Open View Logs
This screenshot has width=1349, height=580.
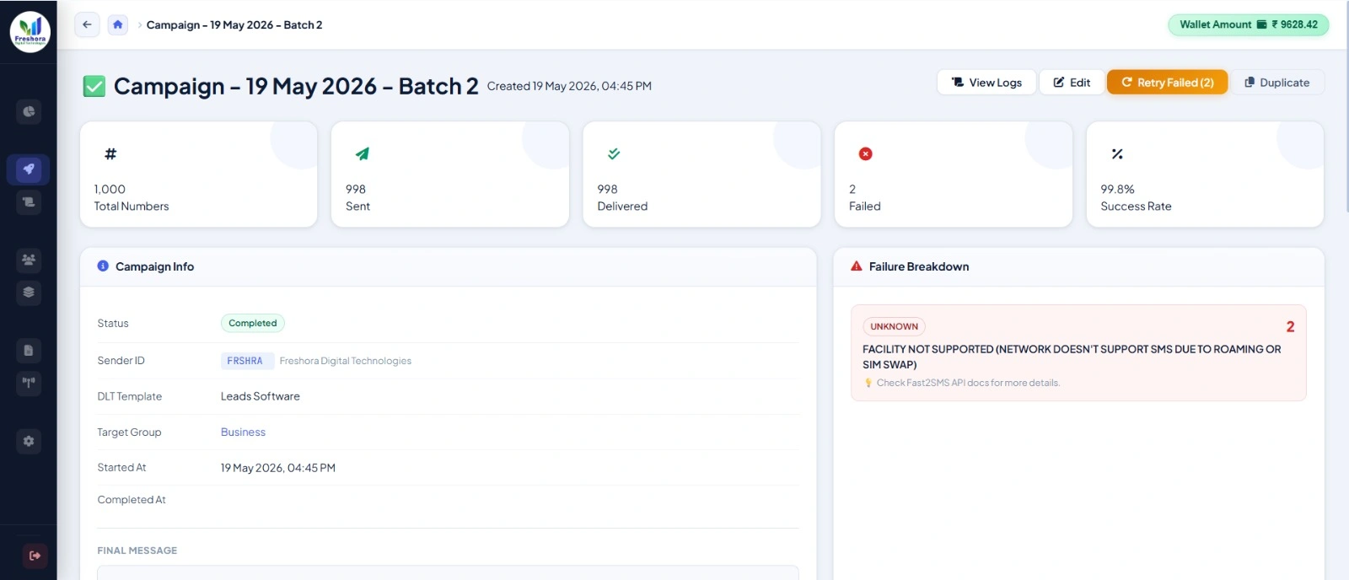tap(986, 82)
